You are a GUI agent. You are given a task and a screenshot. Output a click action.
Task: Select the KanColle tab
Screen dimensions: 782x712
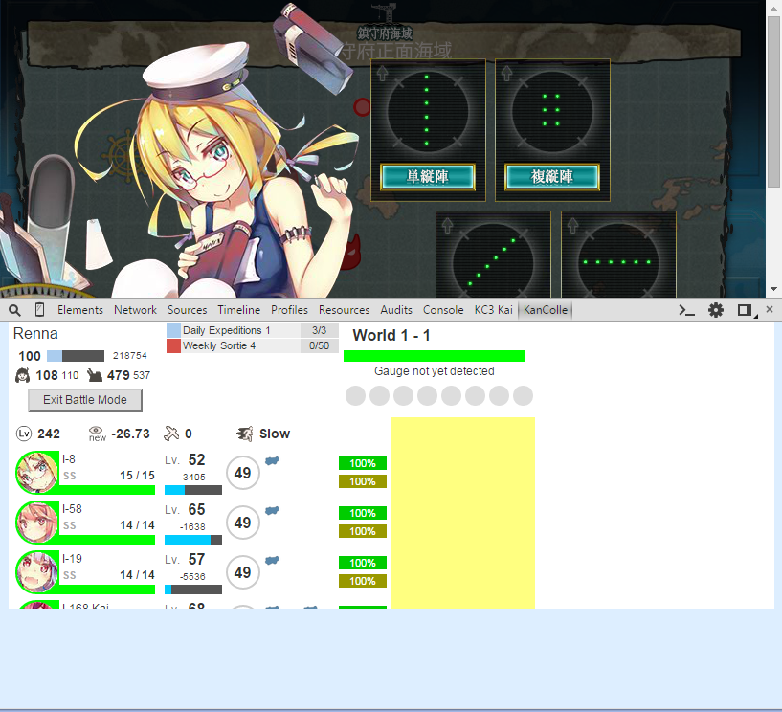[x=546, y=310]
